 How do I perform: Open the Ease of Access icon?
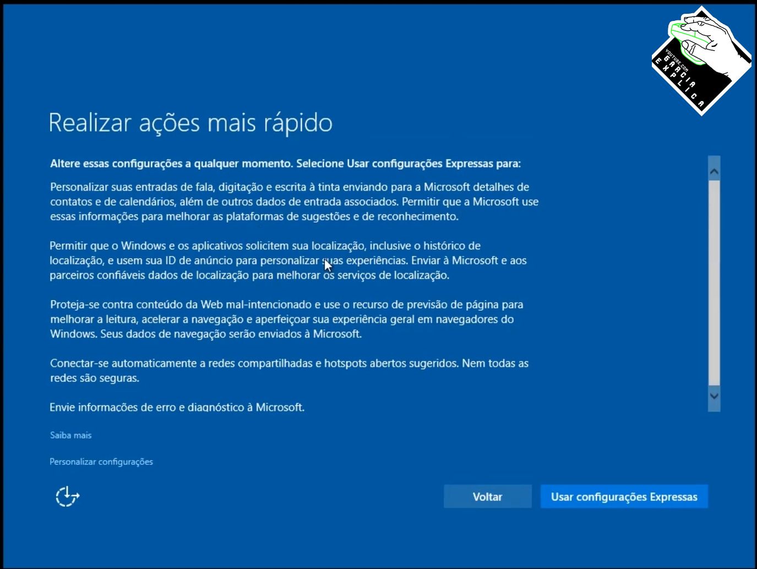67,496
